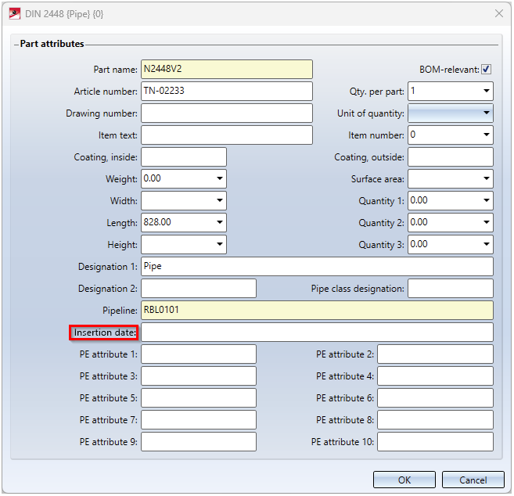Image resolution: width=514 pixels, height=496 pixels.
Task: Expand the Unit of quantity dropdown
Action: (487, 113)
